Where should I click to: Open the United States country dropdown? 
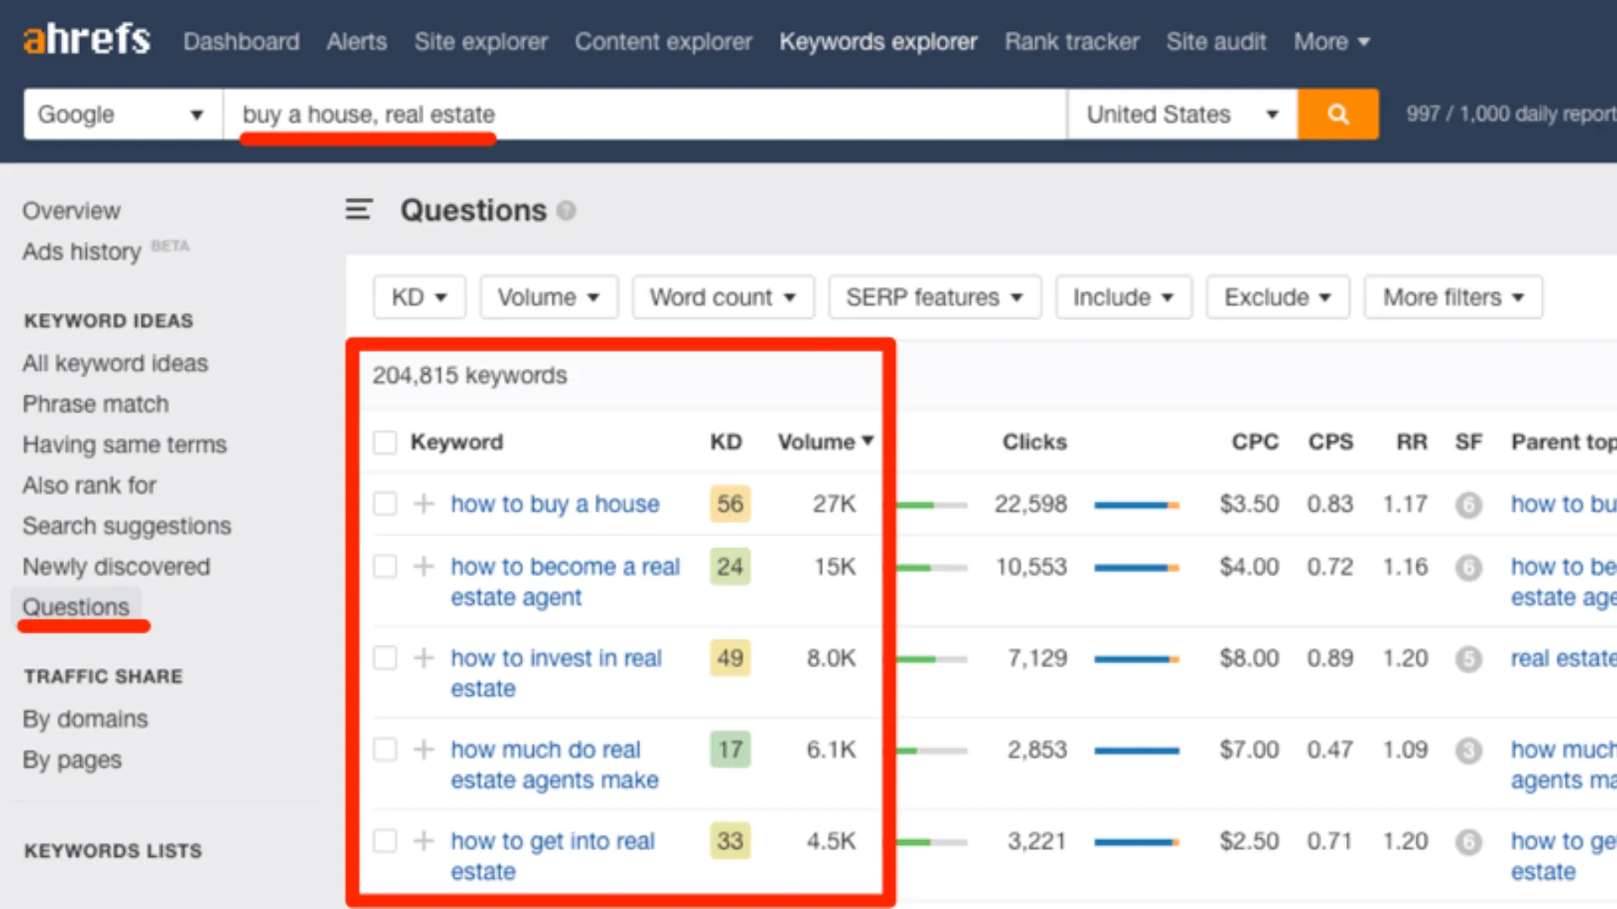pyautogui.click(x=1182, y=114)
